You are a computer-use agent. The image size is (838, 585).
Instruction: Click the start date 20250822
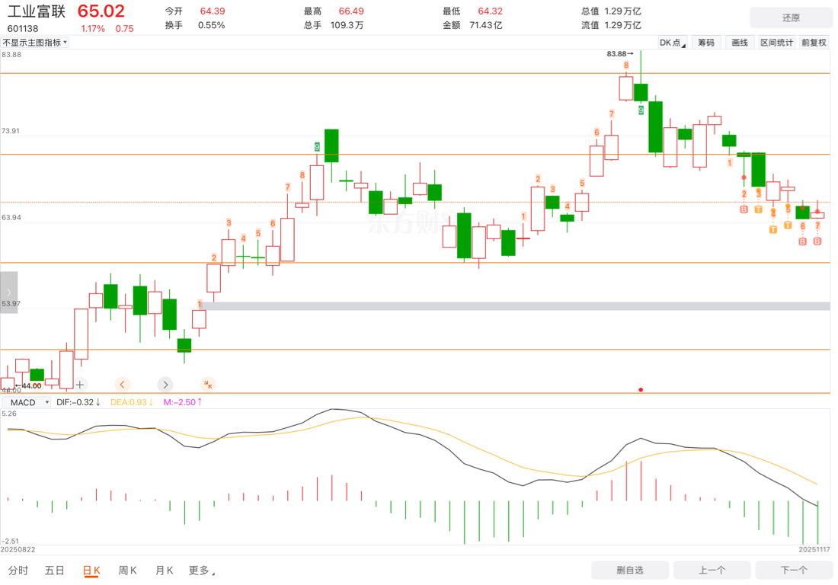(18, 550)
